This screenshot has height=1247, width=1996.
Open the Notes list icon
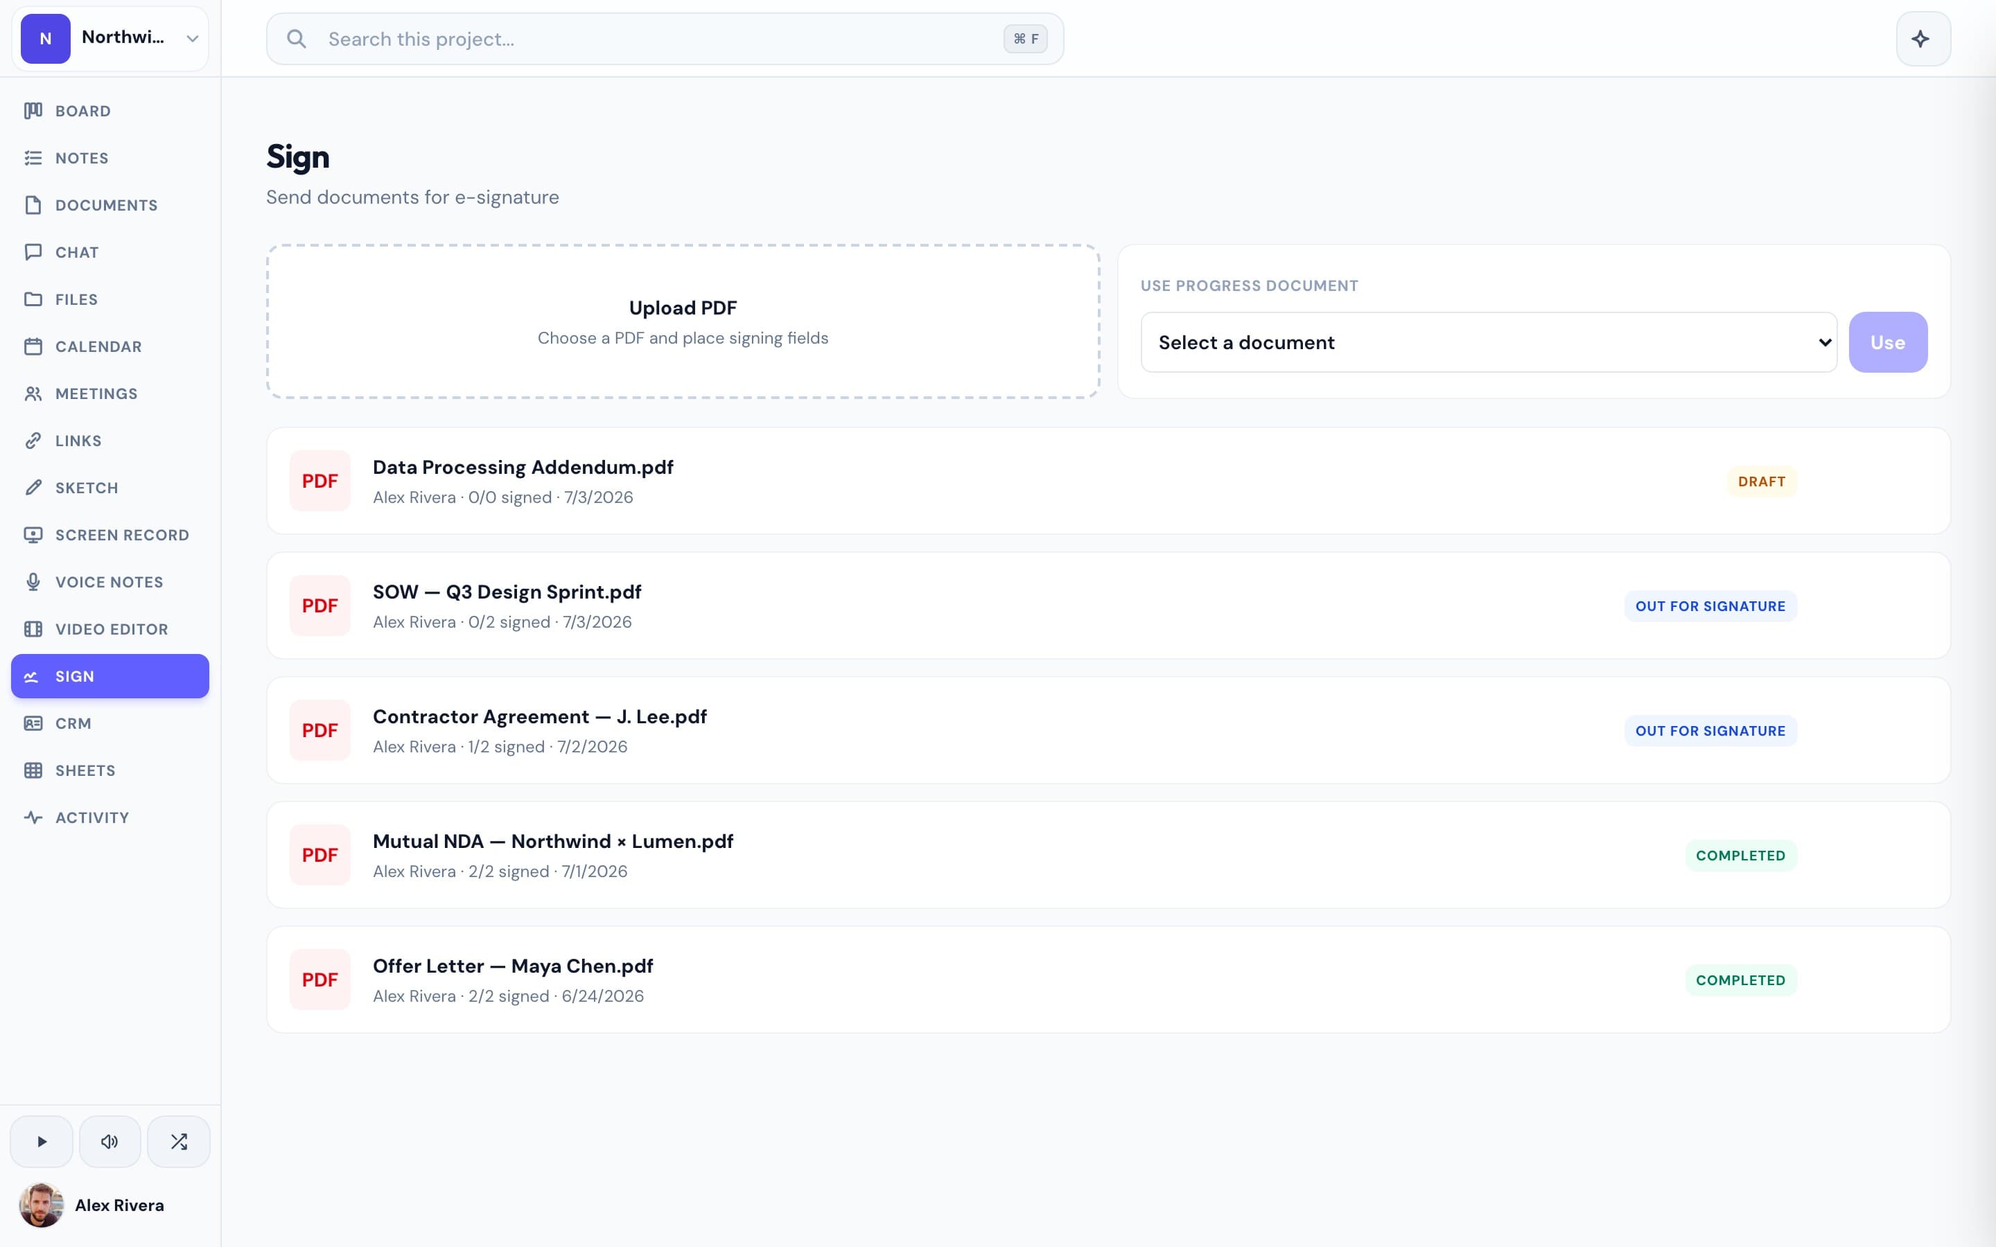pos(33,157)
